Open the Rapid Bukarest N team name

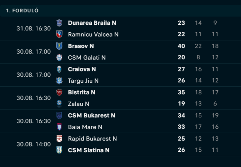pyautogui.click(x=92, y=139)
